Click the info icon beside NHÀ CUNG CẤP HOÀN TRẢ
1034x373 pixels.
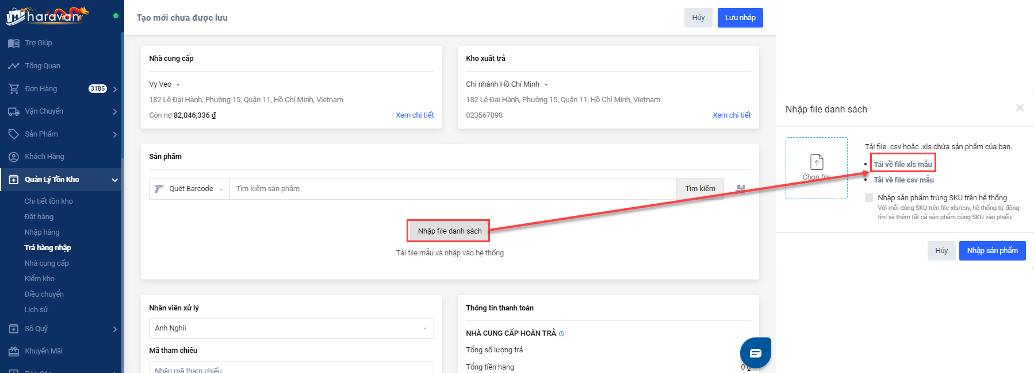click(561, 333)
